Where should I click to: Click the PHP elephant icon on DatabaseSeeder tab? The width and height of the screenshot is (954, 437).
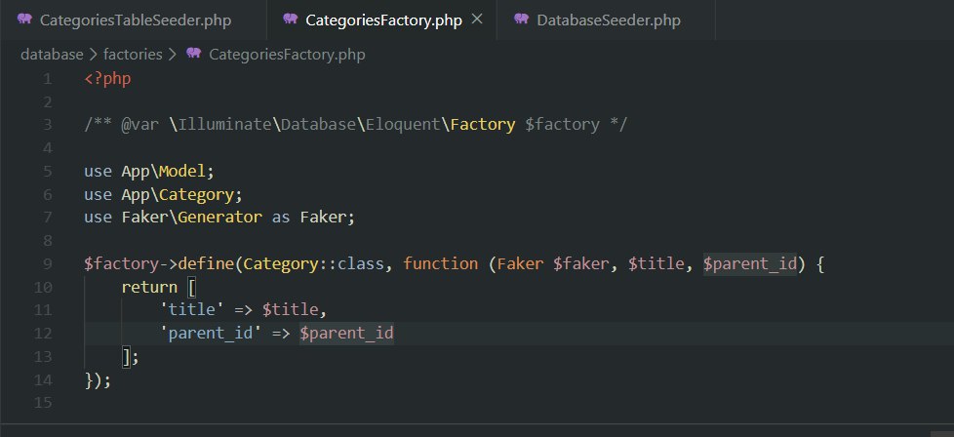522,19
